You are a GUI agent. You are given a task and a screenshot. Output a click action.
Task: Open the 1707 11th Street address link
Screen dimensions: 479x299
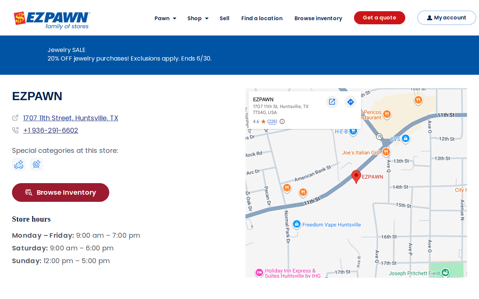(71, 118)
